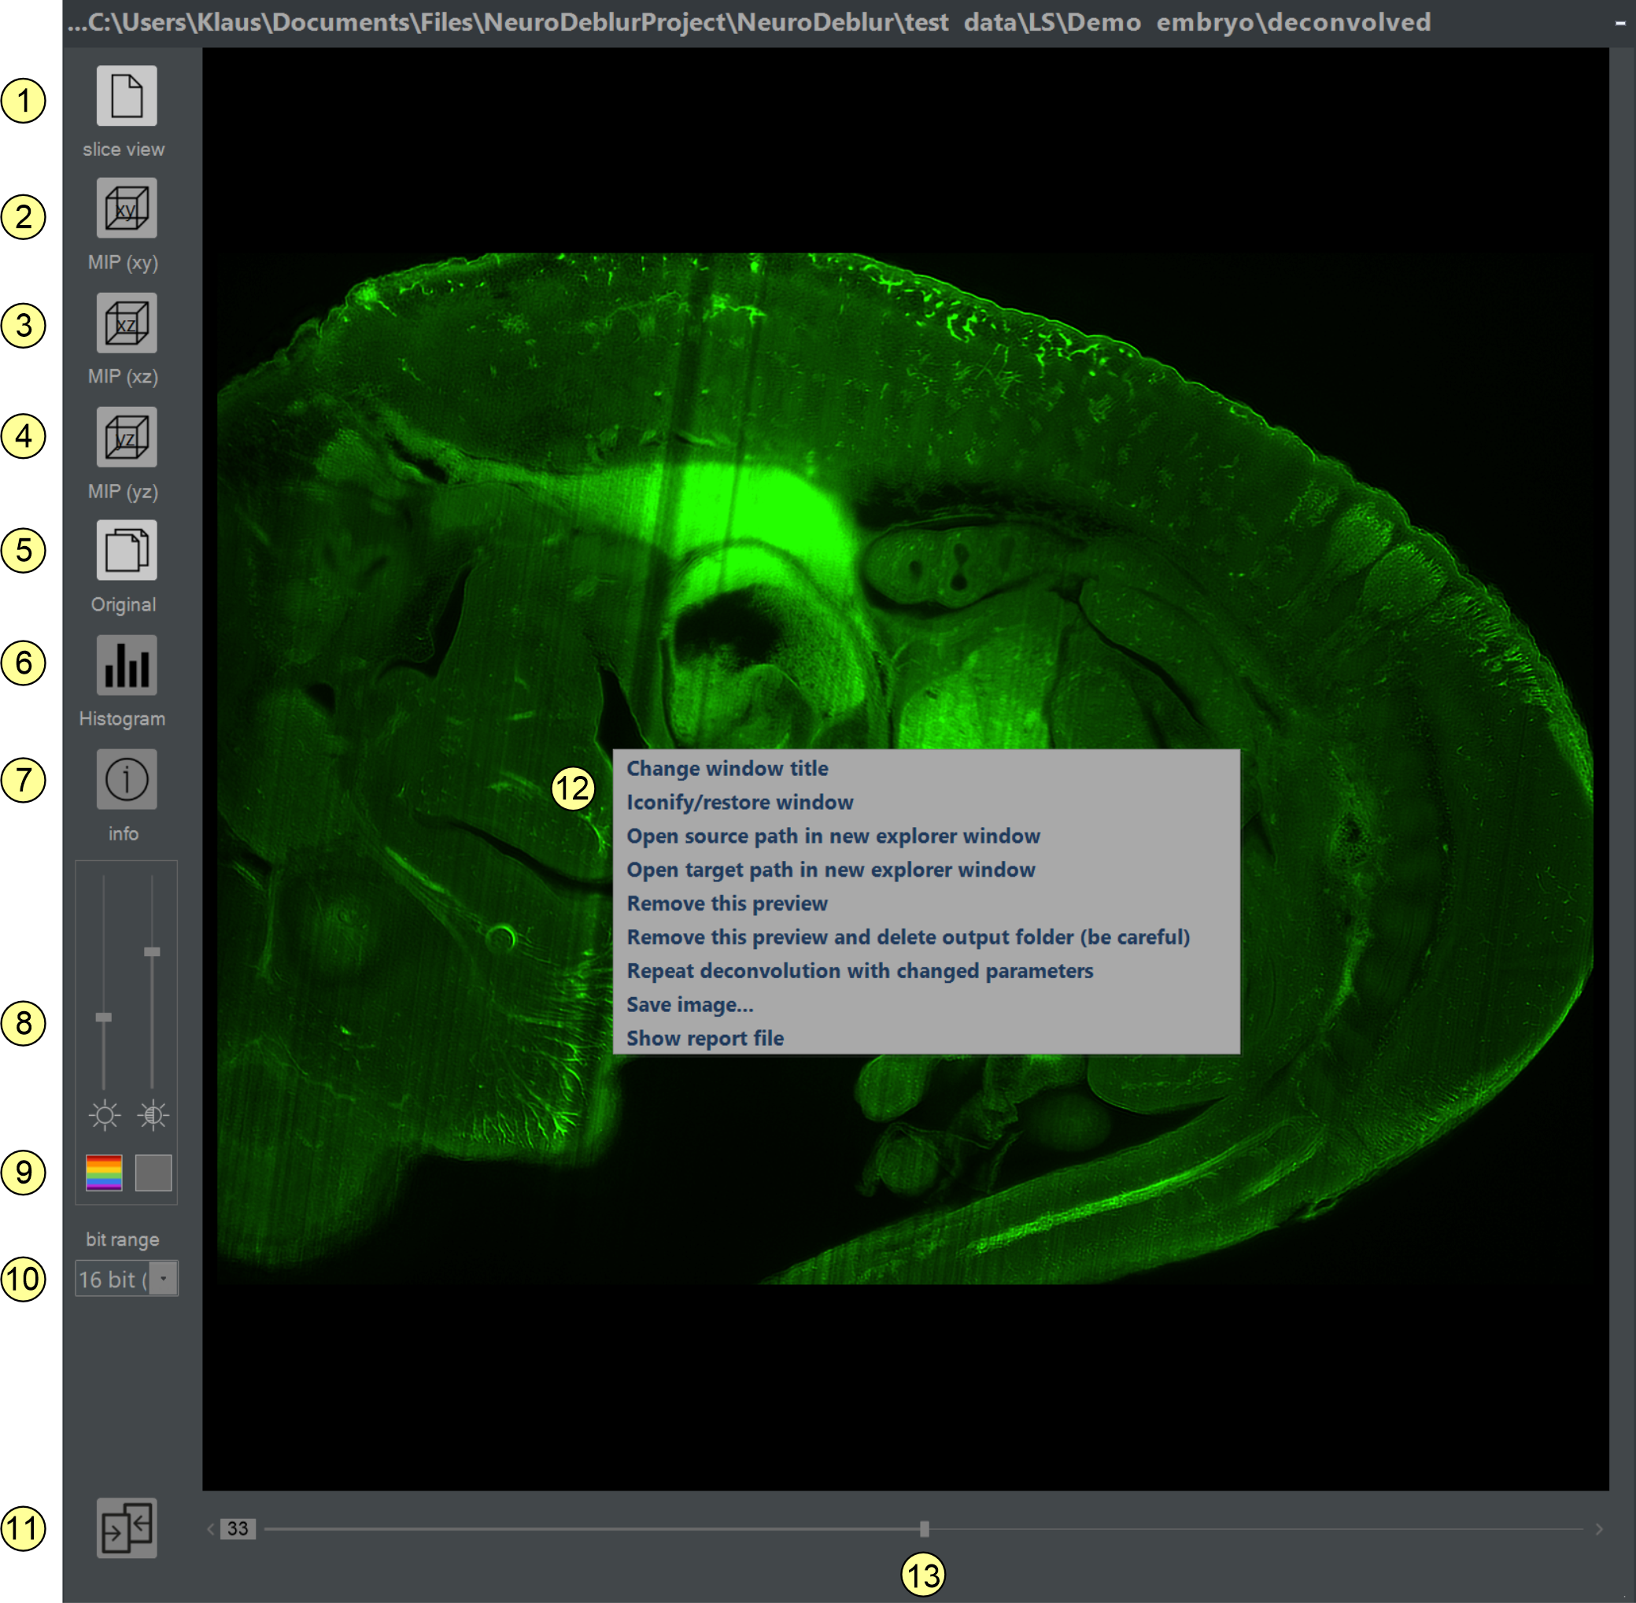Click the slice position slider handle

tap(924, 1528)
